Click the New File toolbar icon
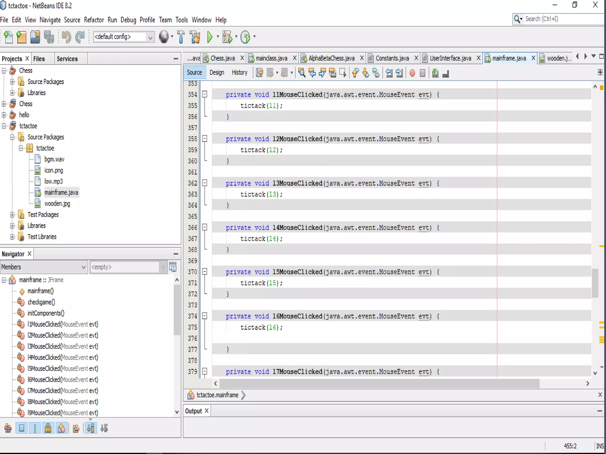 click(x=9, y=37)
